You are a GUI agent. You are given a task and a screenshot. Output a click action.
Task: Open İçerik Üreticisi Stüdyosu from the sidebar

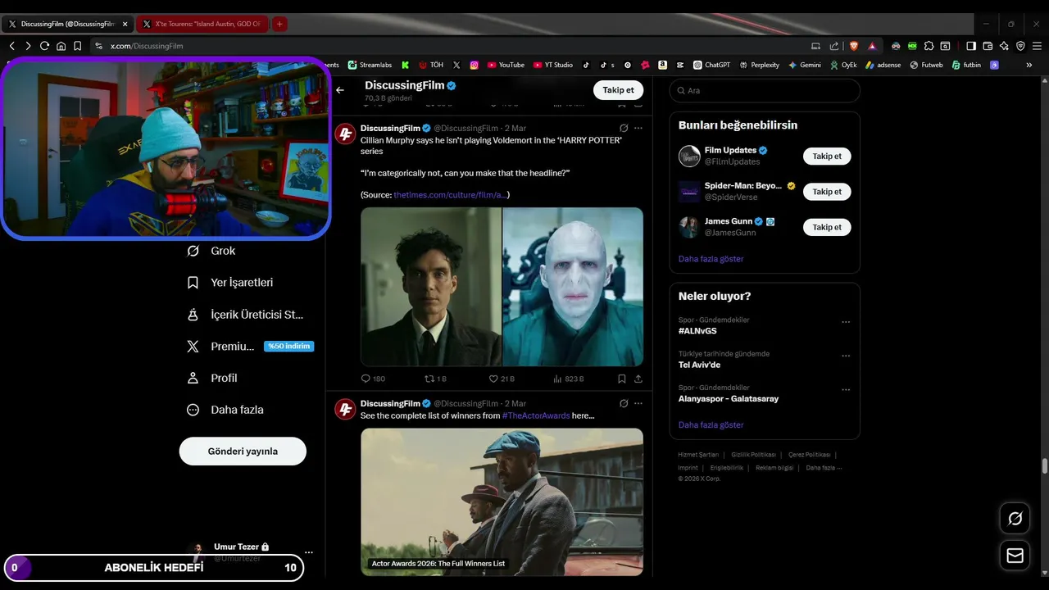(x=245, y=315)
